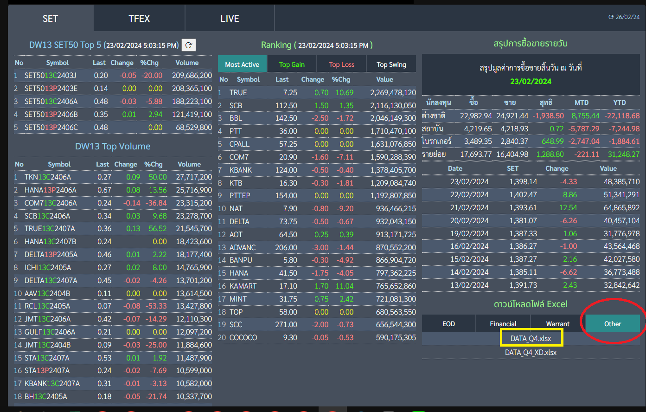Select SET5013C2403J in the Top 5 list

coord(51,76)
